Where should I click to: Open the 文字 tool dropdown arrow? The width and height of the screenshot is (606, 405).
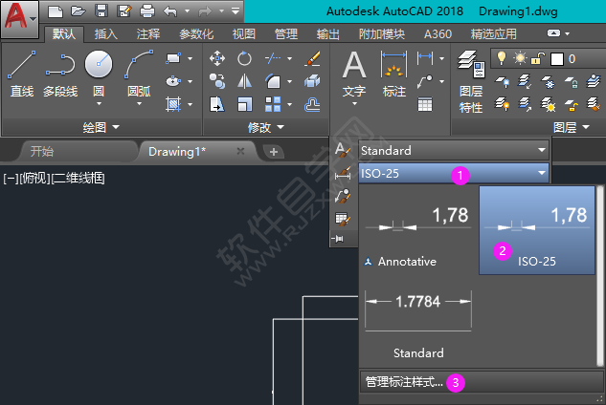(x=354, y=103)
